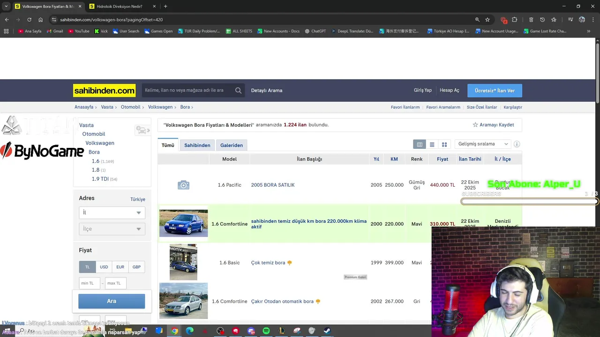
Task: Open Discord from the taskbar
Action: click(251, 331)
